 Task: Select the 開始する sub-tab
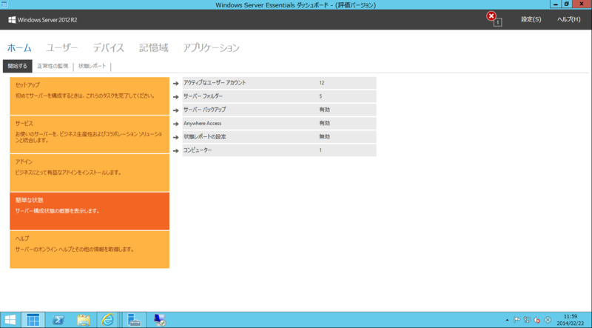point(17,66)
